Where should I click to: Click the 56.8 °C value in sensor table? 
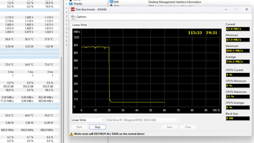pyautogui.click(x=10, y=39)
